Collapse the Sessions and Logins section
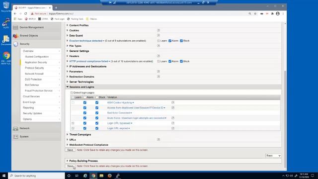The height and width of the screenshot is (179, 318). 68,87
